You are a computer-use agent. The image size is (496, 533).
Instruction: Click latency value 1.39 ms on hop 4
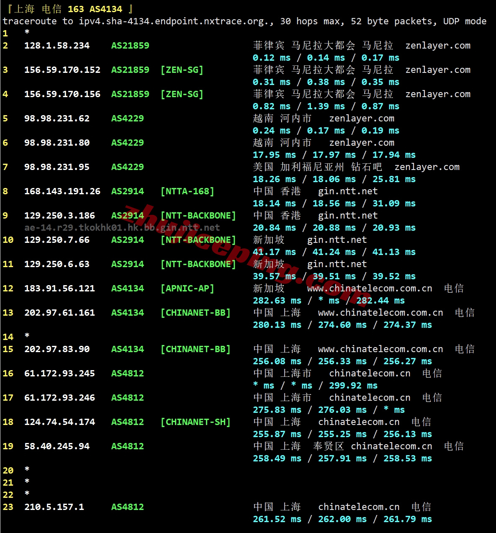click(x=326, y=106)
